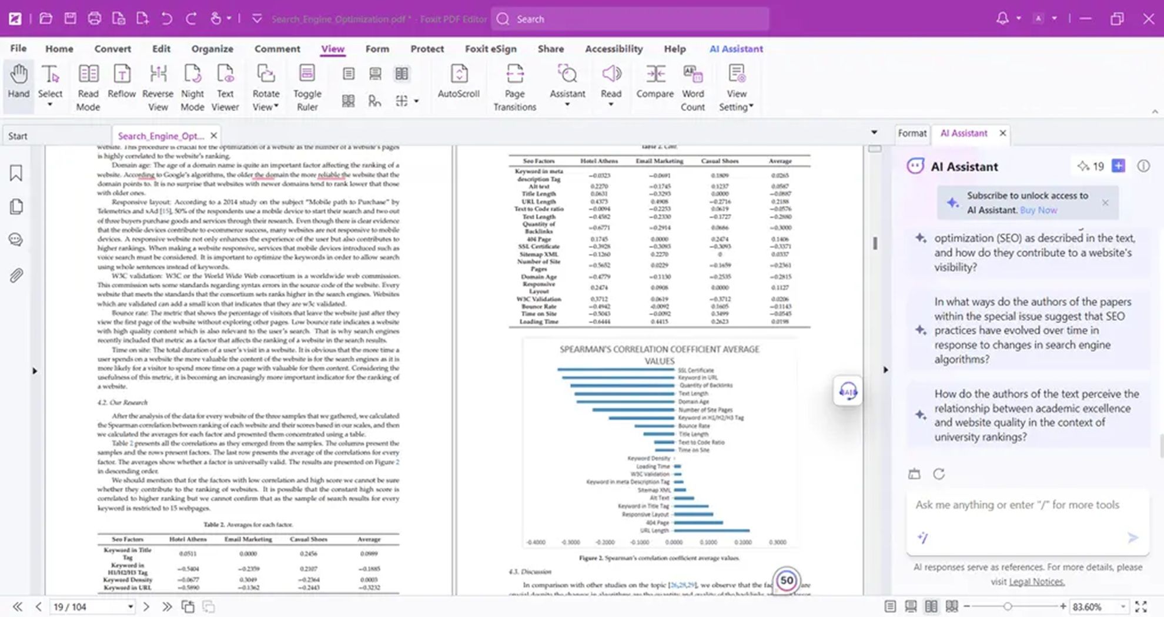Open the AI Assistant ribbon tab
The image size is (1164, 617).
pyautogui.click(x=736, y=49)
